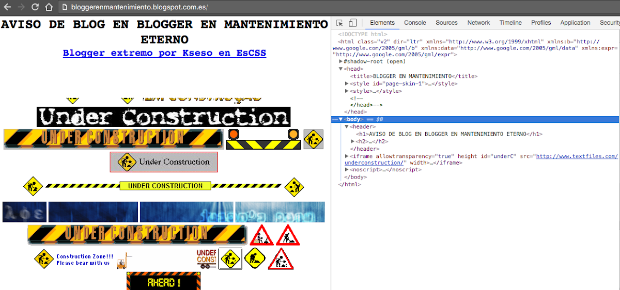Expand the second plain style node
Image resolution: width=620 pixels, height=290 pixels.
pos(347,91)
